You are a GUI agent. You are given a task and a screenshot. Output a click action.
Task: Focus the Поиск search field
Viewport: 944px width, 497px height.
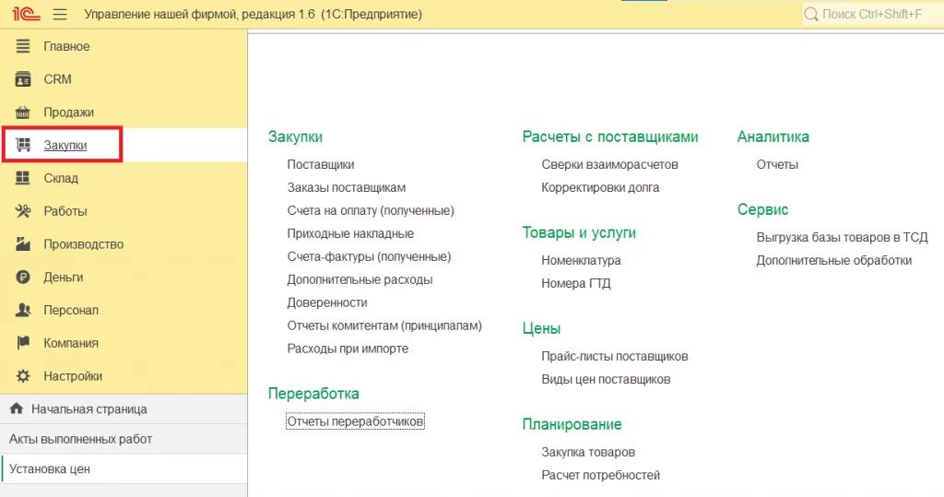click(873, 14)
